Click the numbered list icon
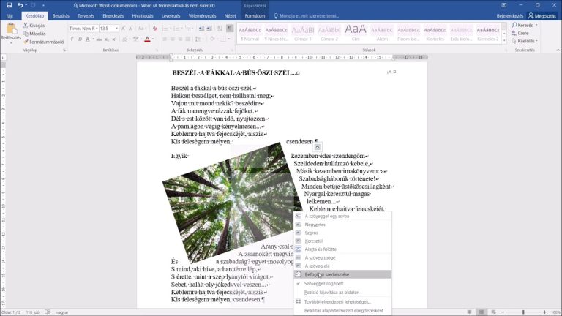Image resolution: width=562 pixels, height=316 pixels. coord(176,29)
